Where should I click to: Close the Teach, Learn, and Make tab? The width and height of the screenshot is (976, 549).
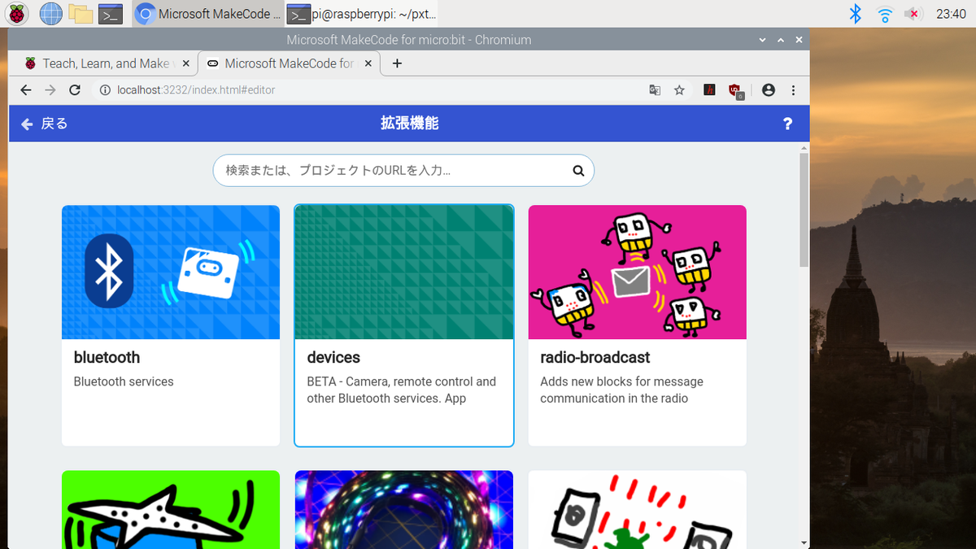(x=185, y=63)
